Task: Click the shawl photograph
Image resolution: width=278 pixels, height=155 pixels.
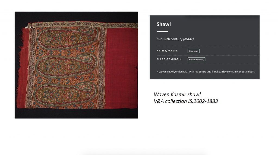Action: [x=76, y=65]
